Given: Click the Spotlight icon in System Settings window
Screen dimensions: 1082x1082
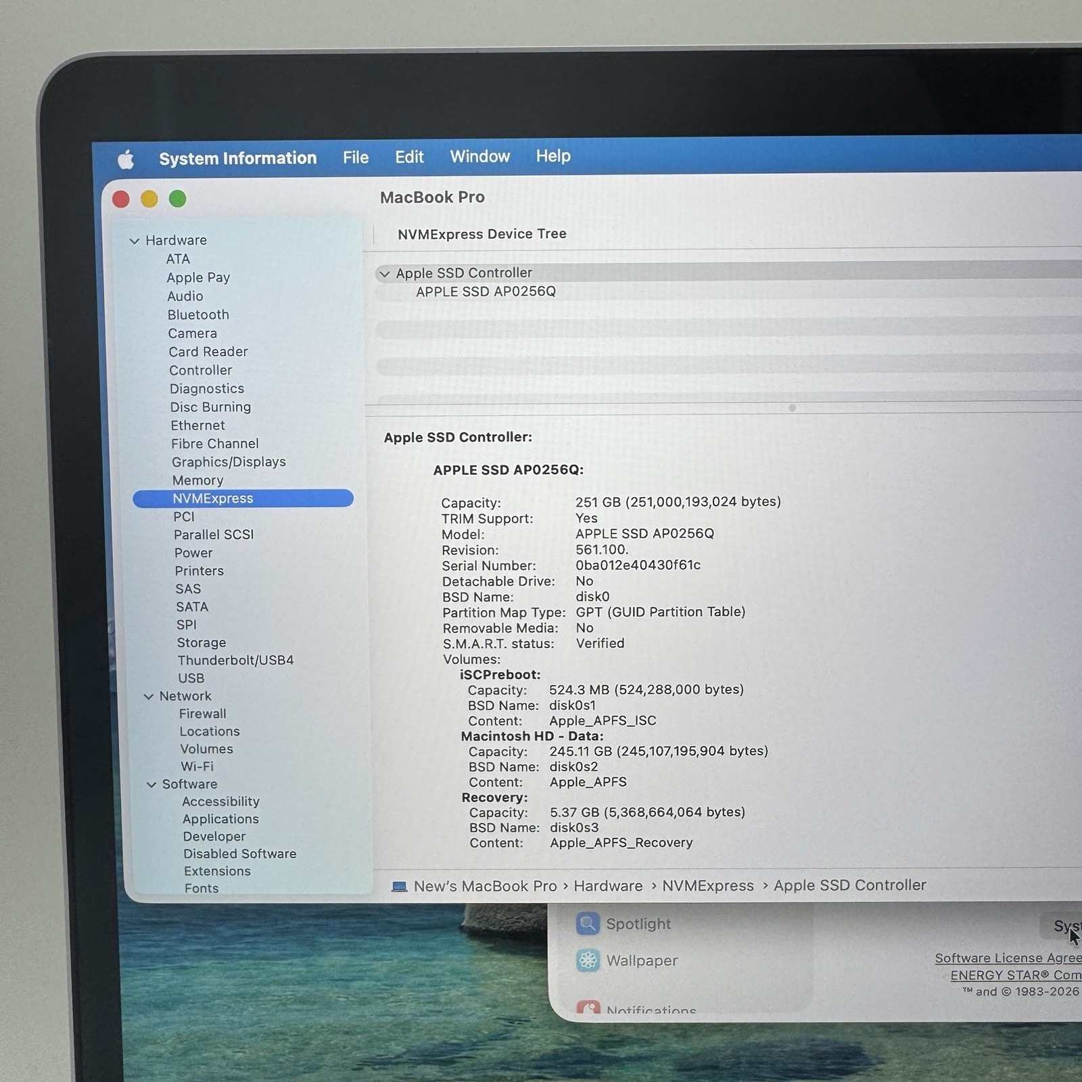Looking at the screenshot, I should (x=588, y=923).
